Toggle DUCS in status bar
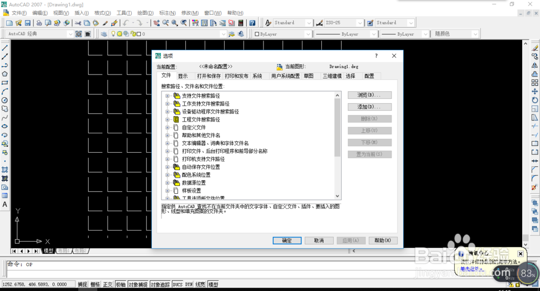 point(178,285)
